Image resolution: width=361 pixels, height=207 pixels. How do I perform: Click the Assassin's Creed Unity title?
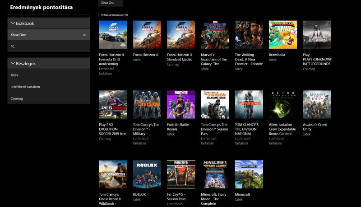(x=315, y=127)
